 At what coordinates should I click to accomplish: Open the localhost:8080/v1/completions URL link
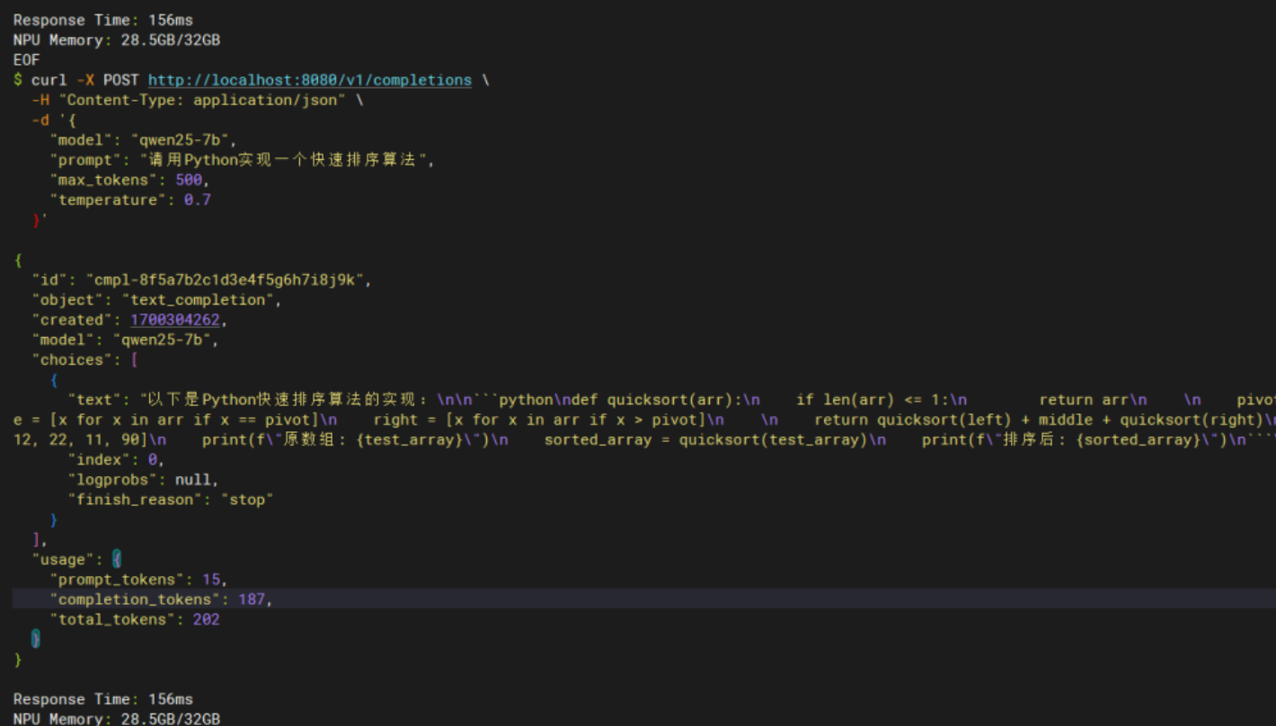[x=310, y=80]
